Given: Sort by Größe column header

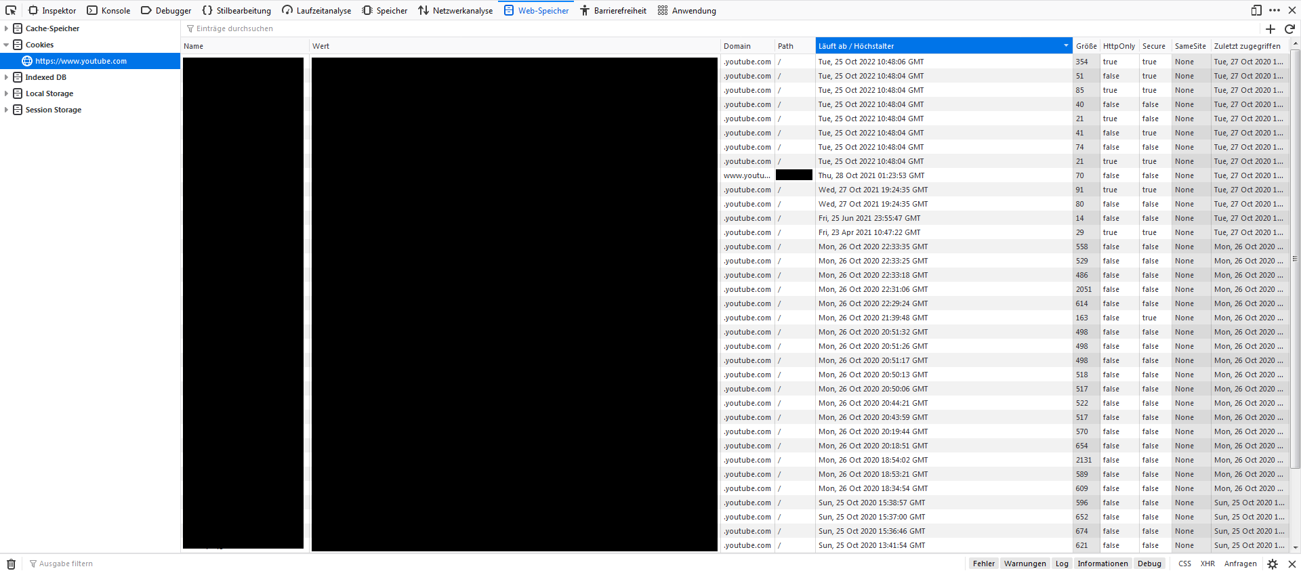Looking at the screenshot, I should point(1086,46).
